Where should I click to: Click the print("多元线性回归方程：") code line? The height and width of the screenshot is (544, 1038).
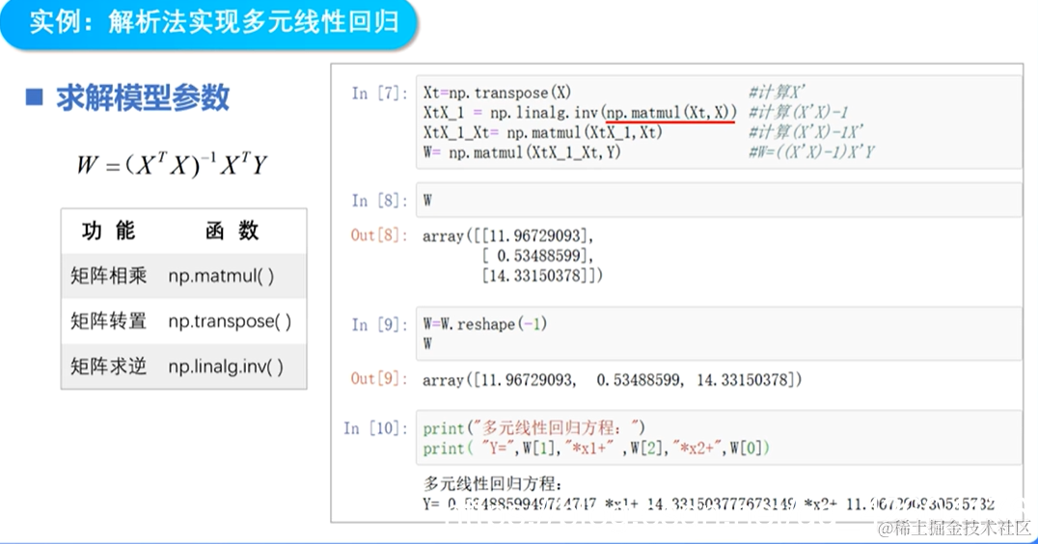(534, 428)
